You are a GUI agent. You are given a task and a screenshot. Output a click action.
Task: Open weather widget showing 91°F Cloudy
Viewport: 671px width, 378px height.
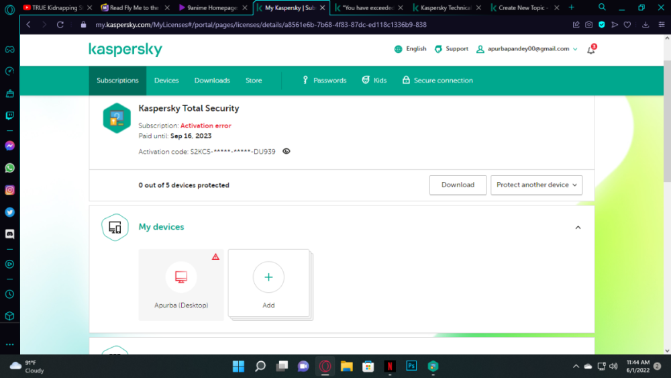click(28, 367)
